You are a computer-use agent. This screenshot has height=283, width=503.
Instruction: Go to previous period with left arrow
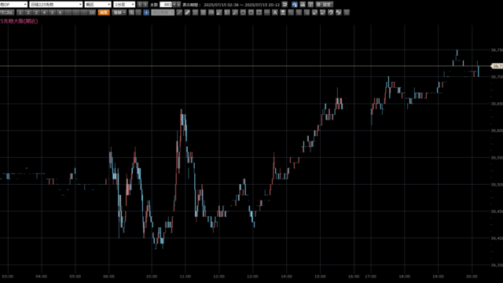point(140,5)
